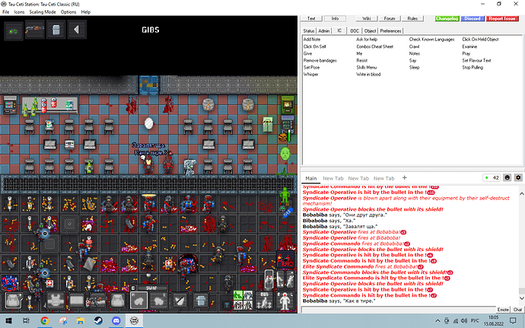Click the blue airlock door

[x=149, y=85]
